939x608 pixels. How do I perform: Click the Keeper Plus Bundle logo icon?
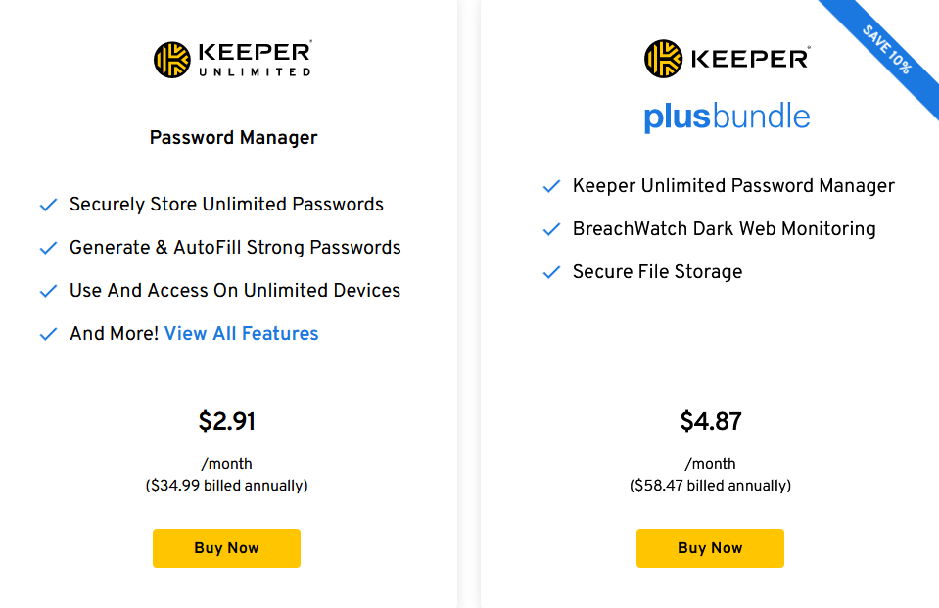(x=662, y=59)
